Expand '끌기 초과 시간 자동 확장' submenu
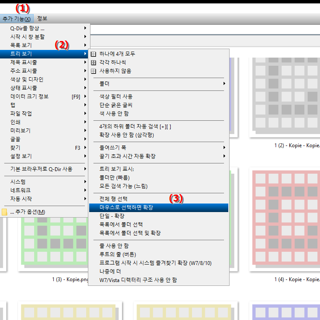This screenshot has width=320, height=320. 159,156
